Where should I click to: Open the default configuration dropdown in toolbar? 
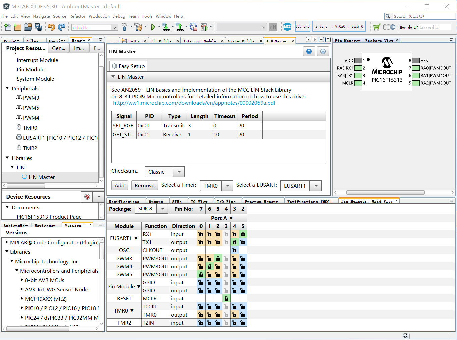[x=114, y=27]
